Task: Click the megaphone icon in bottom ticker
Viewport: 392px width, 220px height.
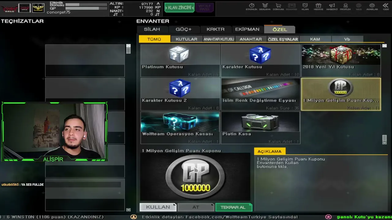Action: 134,217
